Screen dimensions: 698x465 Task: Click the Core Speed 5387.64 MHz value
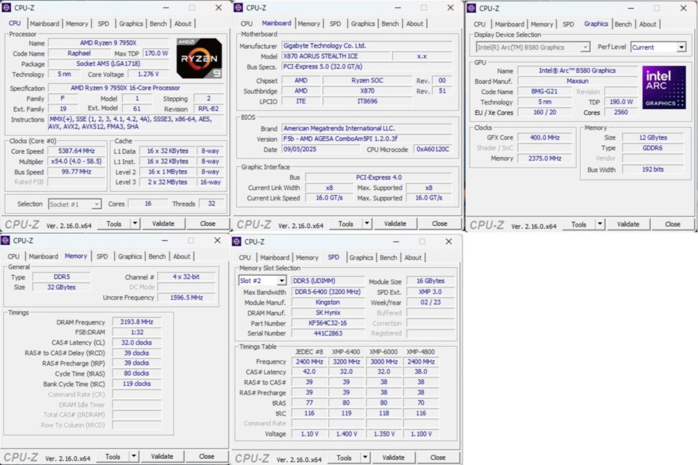pyautogui.click(x=76, y=150)
